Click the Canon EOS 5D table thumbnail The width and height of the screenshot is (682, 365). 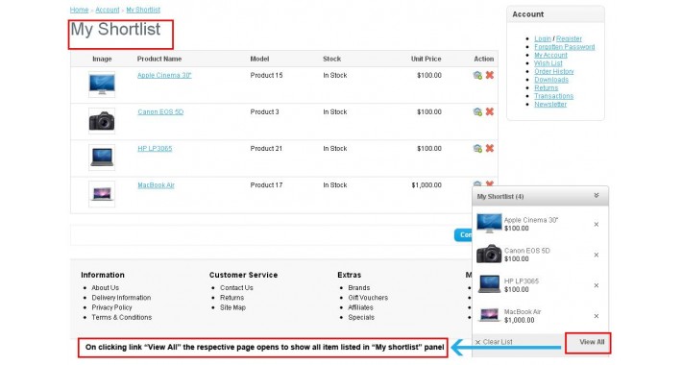coord(102,121)
